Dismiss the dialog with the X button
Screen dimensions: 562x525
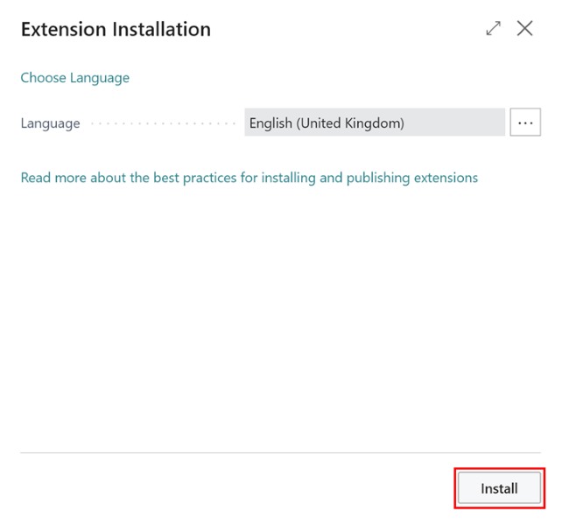click(x=525, y=29)
